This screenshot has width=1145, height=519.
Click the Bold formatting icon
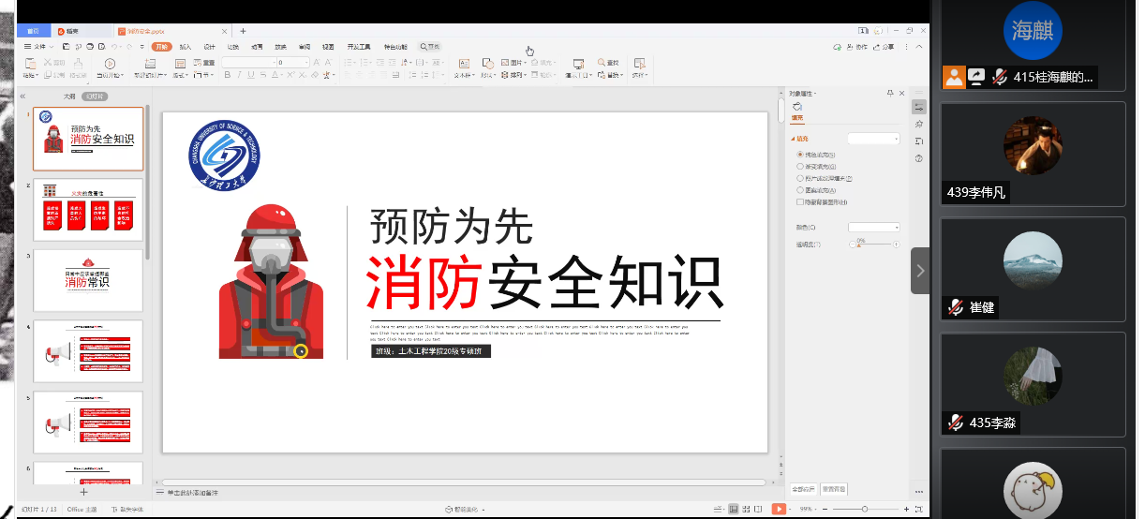227,75
